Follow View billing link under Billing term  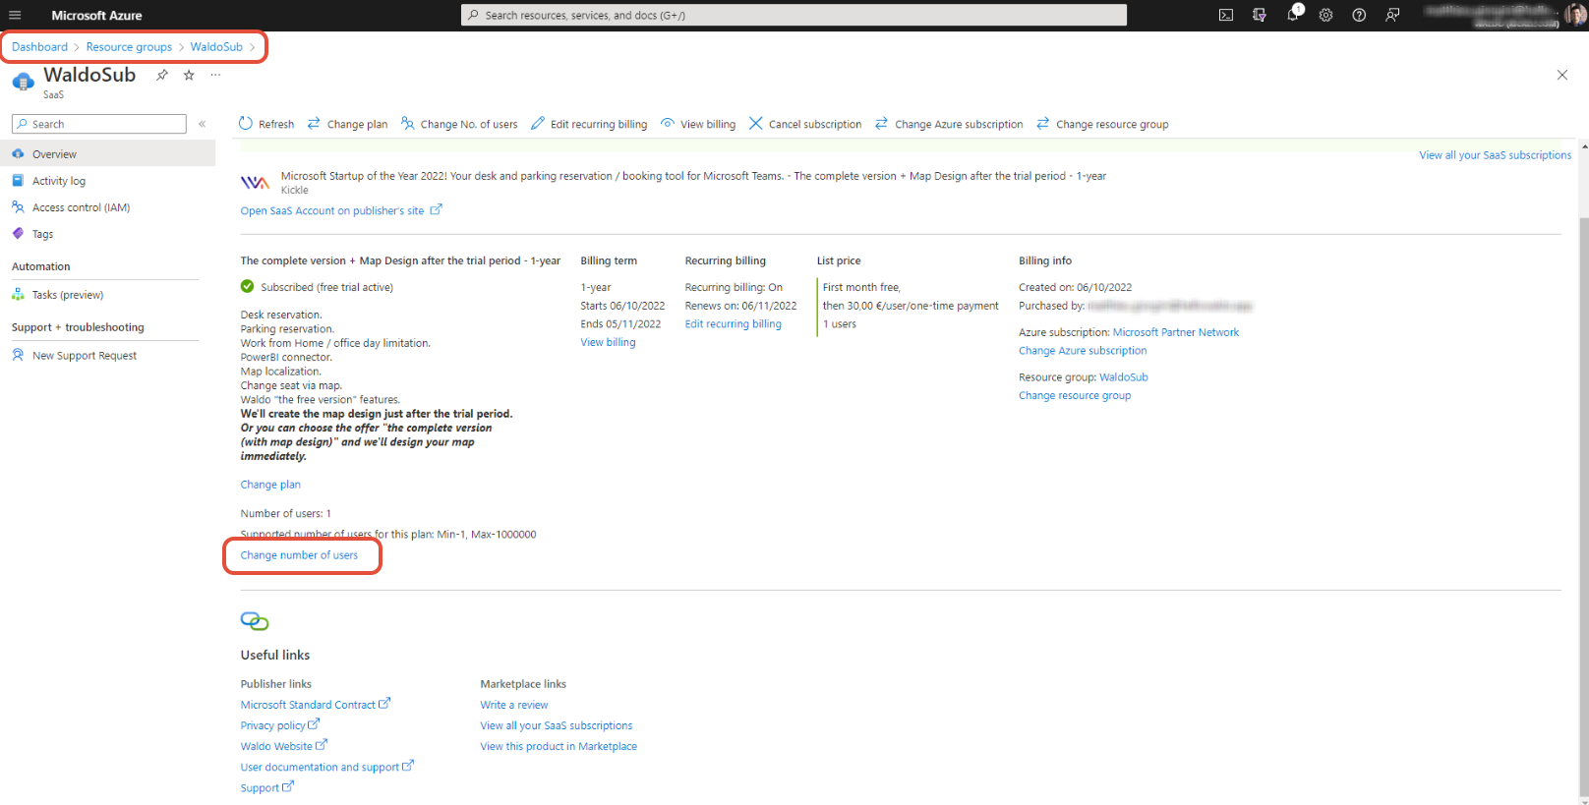pyautogui.click(x=608, y=342)
